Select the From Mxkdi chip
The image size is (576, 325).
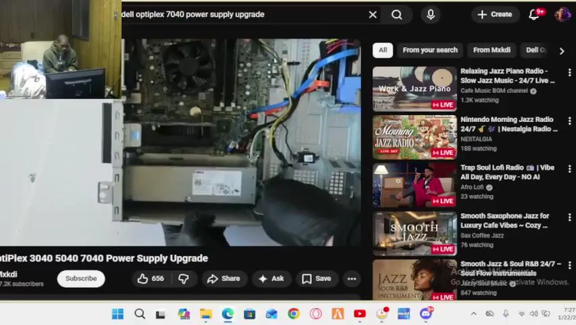click(492, 50)
